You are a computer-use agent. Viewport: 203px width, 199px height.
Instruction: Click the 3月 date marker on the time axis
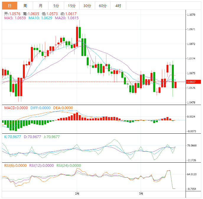(141, 194)
